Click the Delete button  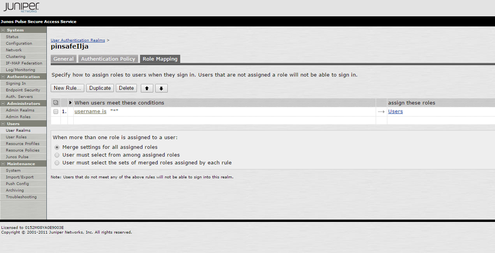[126, 88]
